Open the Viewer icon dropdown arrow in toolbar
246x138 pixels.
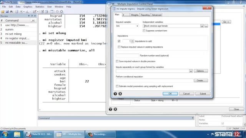[24, 12]
